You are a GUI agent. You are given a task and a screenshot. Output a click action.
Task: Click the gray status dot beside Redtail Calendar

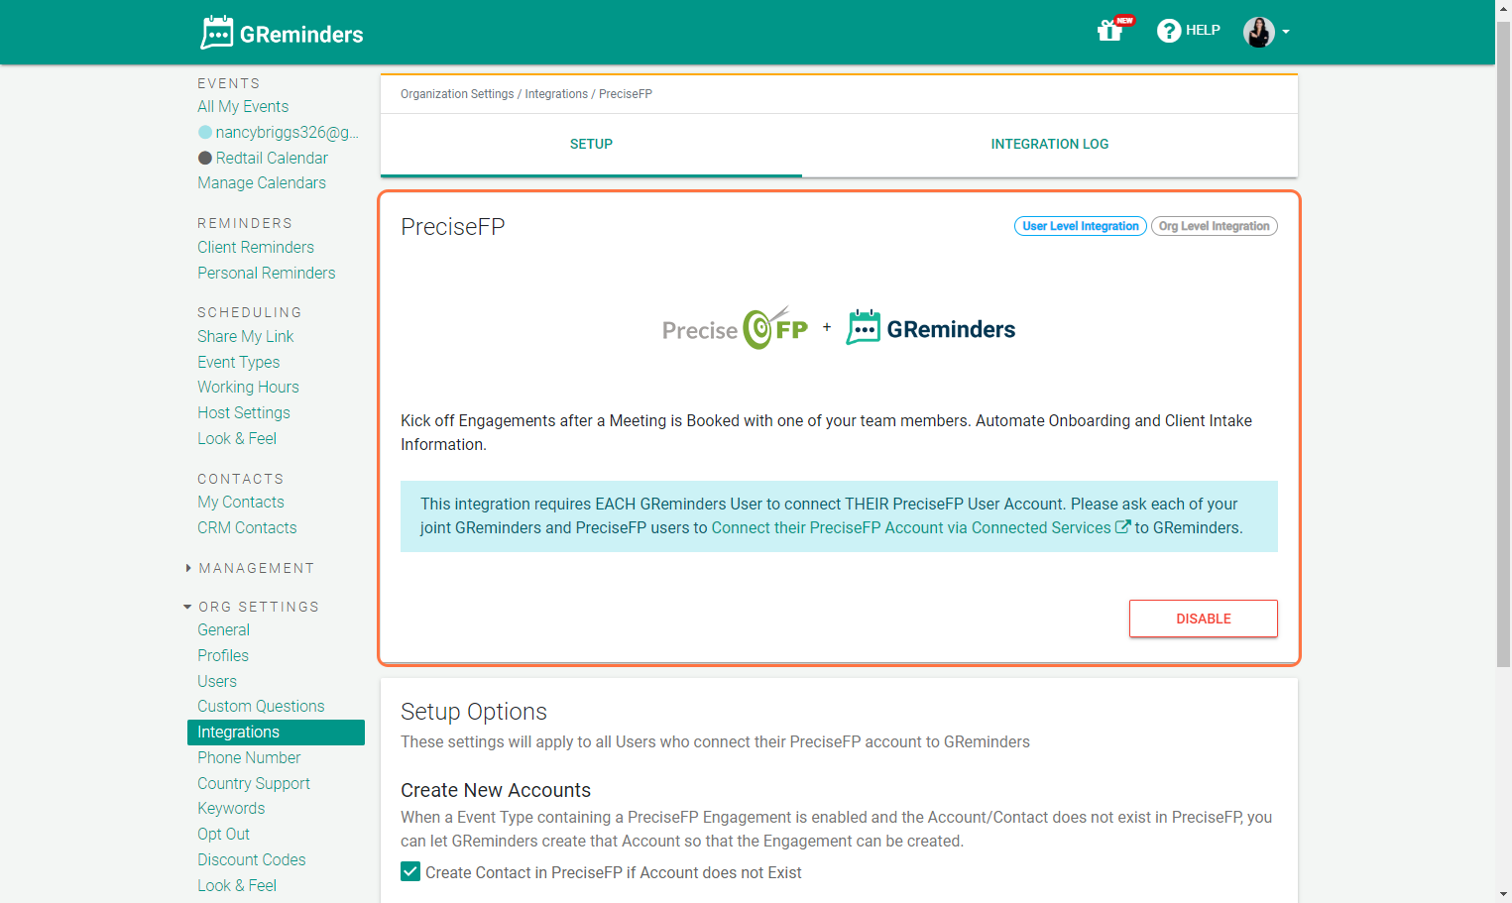click(x=204, y=158)
